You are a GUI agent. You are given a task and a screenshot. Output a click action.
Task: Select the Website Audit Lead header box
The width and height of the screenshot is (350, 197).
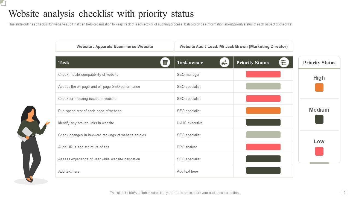coord(234,47)
